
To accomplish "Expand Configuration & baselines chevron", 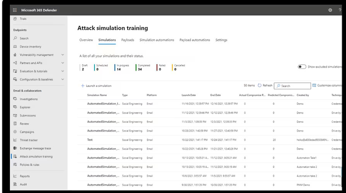I will 63,79.
